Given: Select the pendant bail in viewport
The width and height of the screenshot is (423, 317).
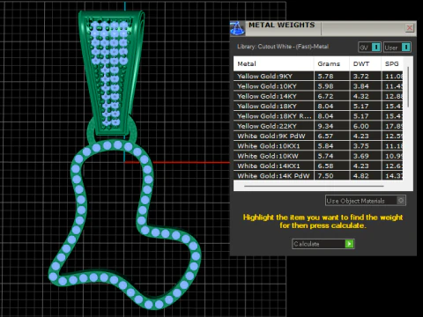Looking at the screenshot, I should click(x=111, y=72).
